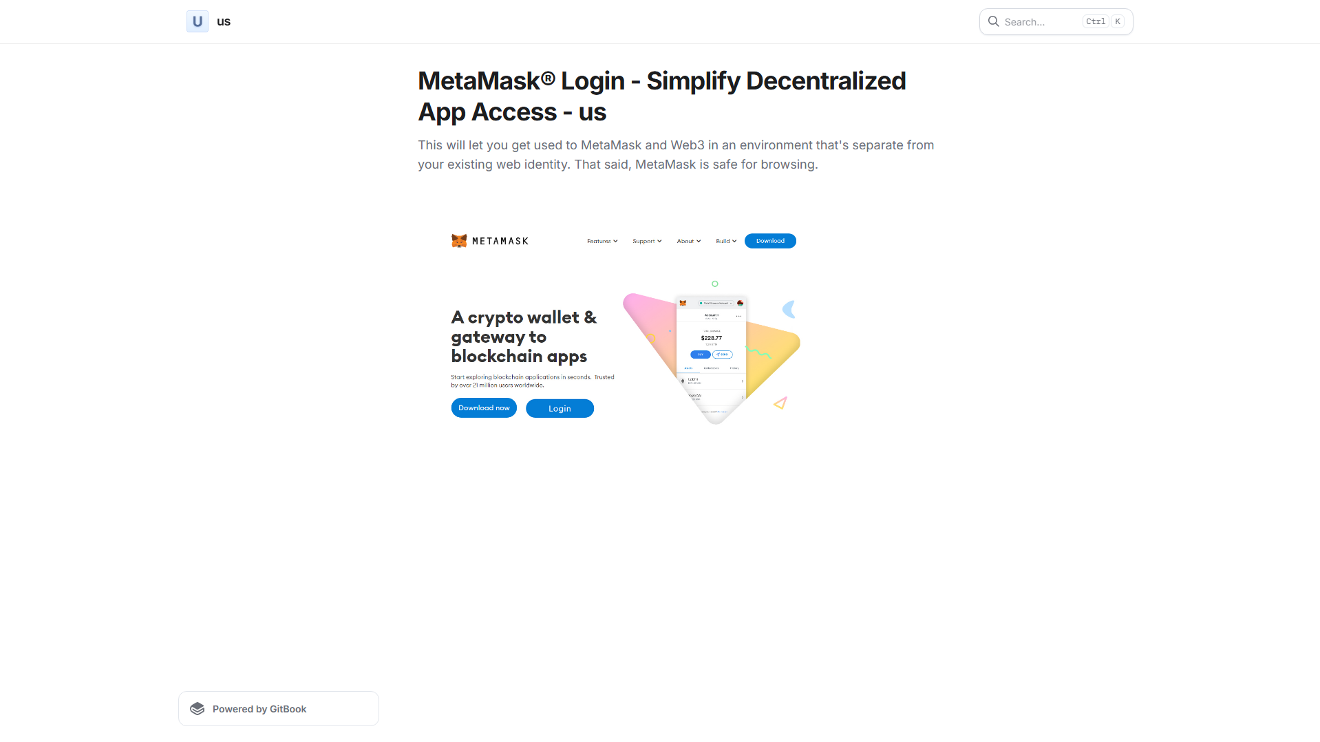Expand the Support dropdown in image
This screenshot has width=1320, height=742.
[x=647, y=242]
